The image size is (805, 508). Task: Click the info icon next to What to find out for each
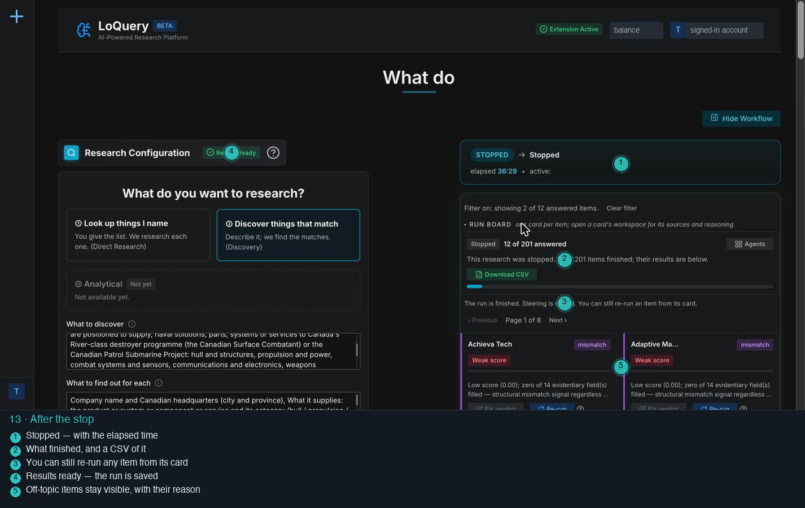(x=159, y=383)
